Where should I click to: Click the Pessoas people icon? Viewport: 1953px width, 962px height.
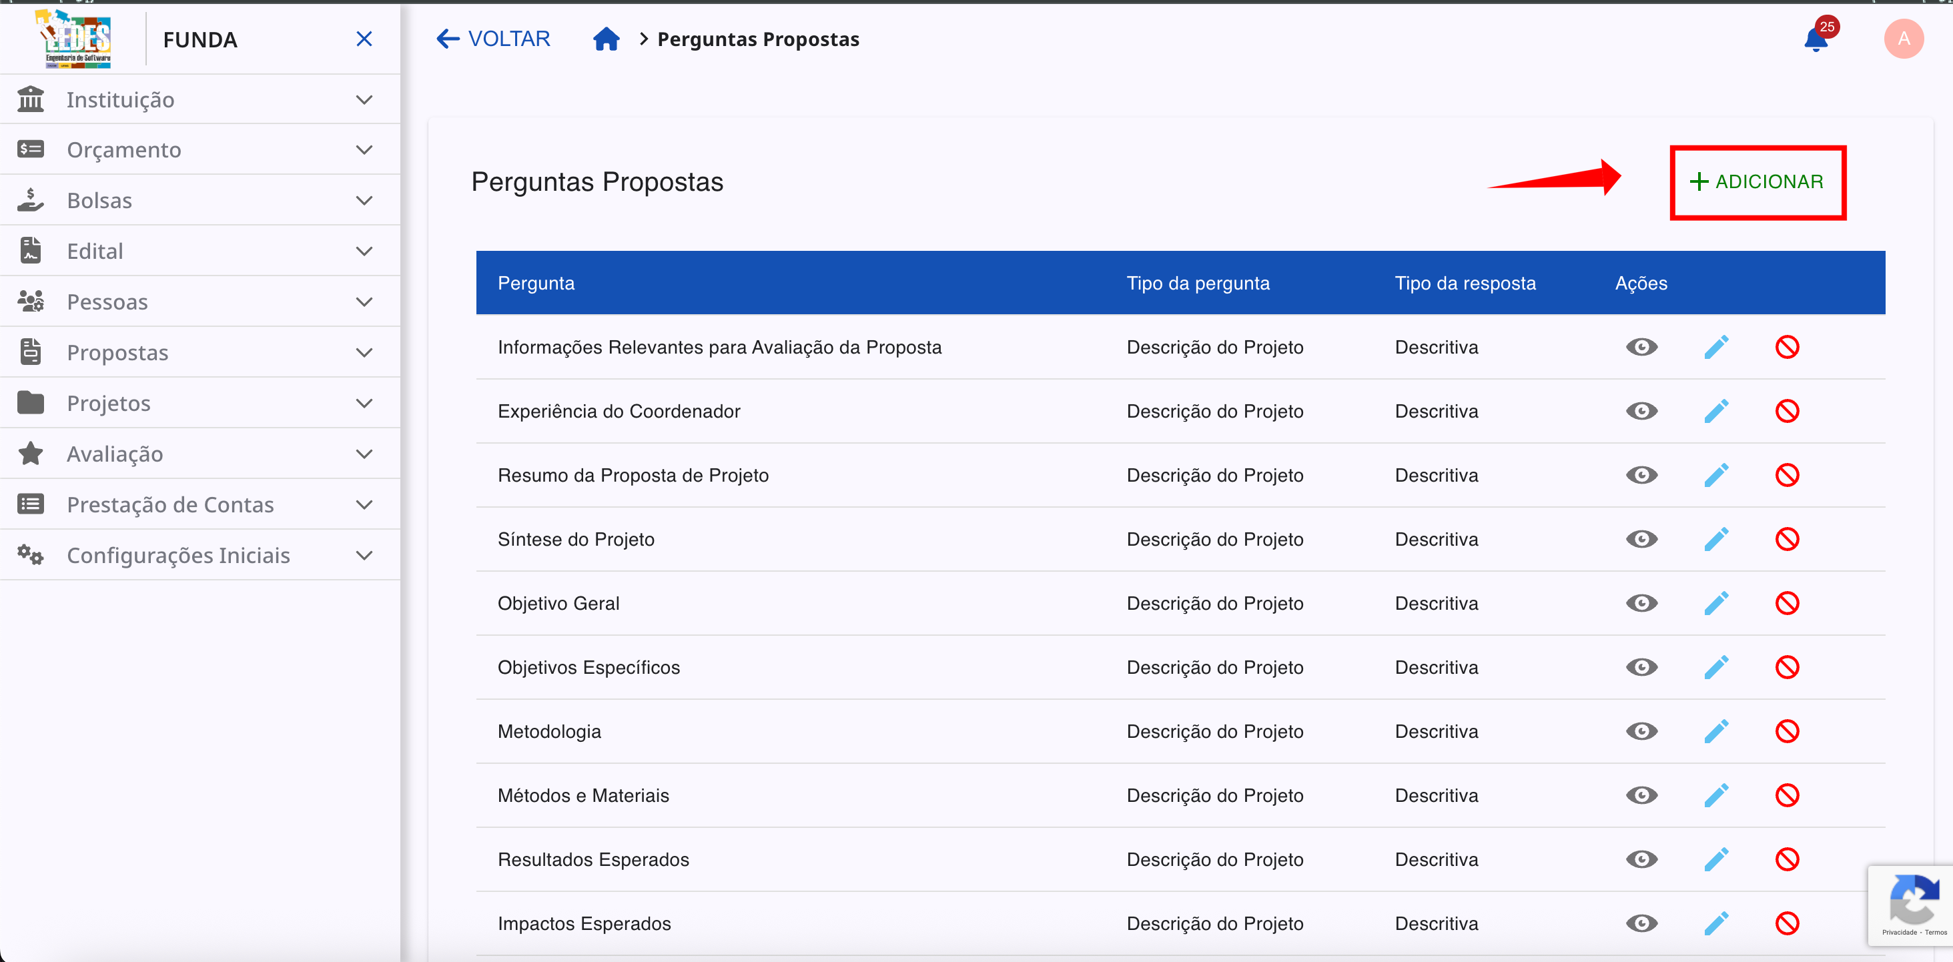[x=30, y=301]
